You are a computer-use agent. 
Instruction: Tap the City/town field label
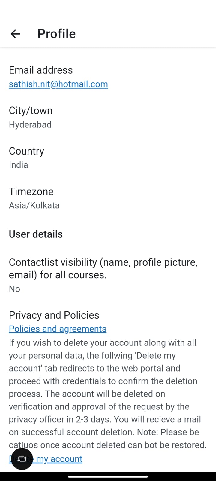(x=31, y=111)
